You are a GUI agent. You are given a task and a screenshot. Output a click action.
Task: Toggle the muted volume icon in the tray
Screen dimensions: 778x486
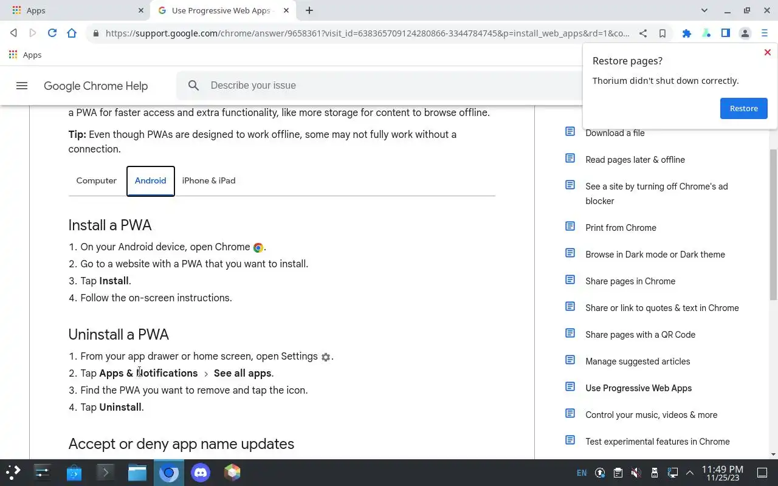(636, 473)
